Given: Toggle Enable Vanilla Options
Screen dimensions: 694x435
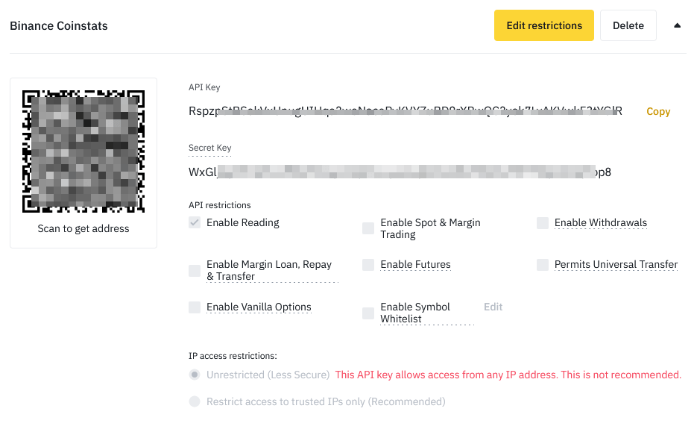Looking at the screenshot, I should pos(194,307).
